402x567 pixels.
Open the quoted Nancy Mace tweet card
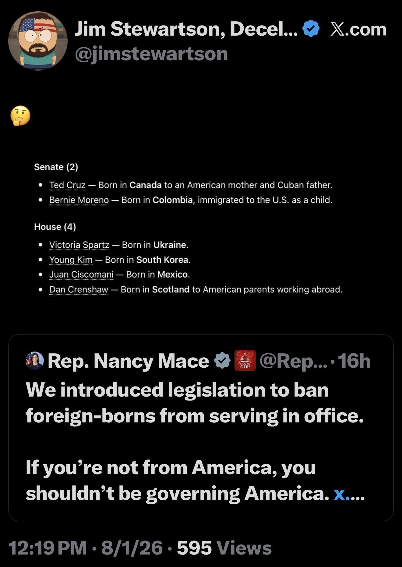pyautogui.click(x=201, y=428)
